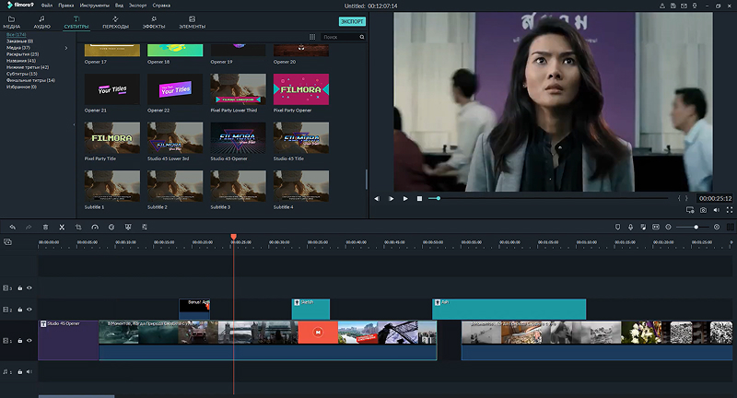Click the split (scissors) tool in timeline toolbar
The image size is (737, 398).
pos(62,227)
